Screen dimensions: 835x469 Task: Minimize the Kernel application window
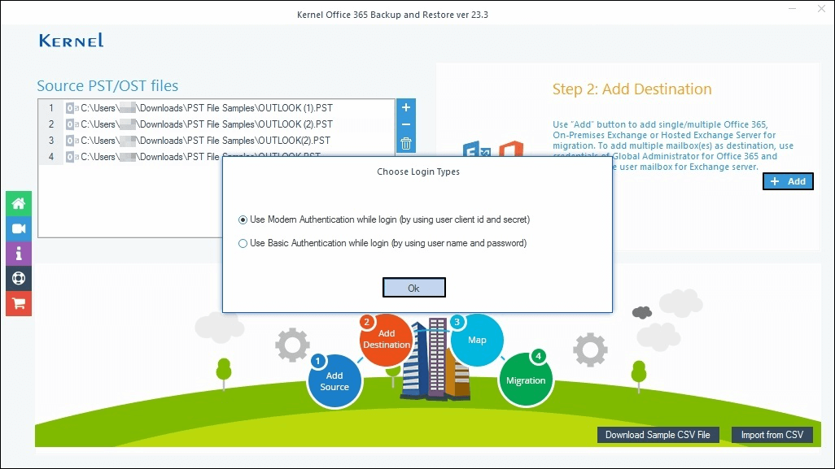pyautogui.click(x=793, y=9)
